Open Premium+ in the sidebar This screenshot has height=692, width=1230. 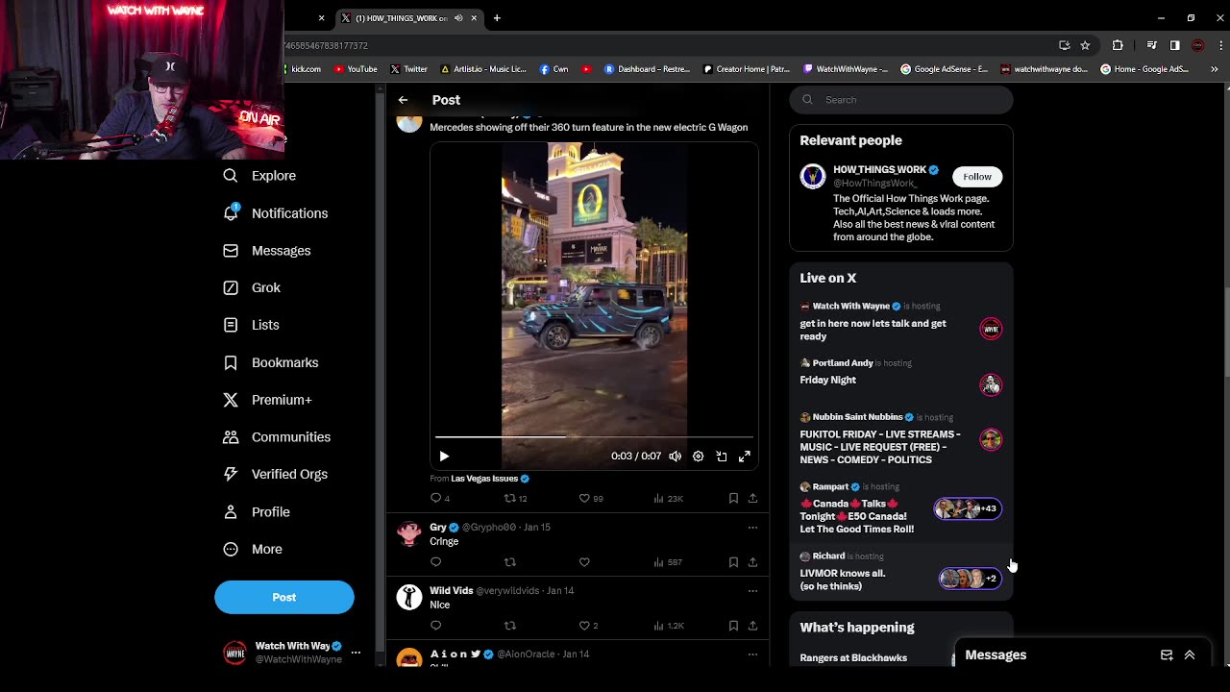tap(267, 400)
